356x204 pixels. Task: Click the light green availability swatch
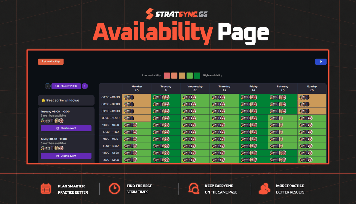[190, 75]
